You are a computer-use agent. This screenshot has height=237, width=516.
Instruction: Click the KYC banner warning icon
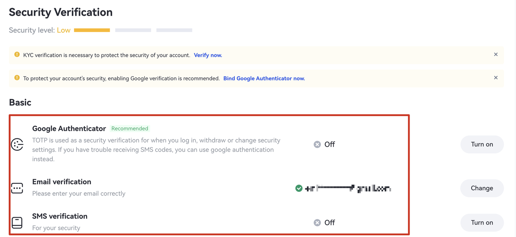coord(17,54)
